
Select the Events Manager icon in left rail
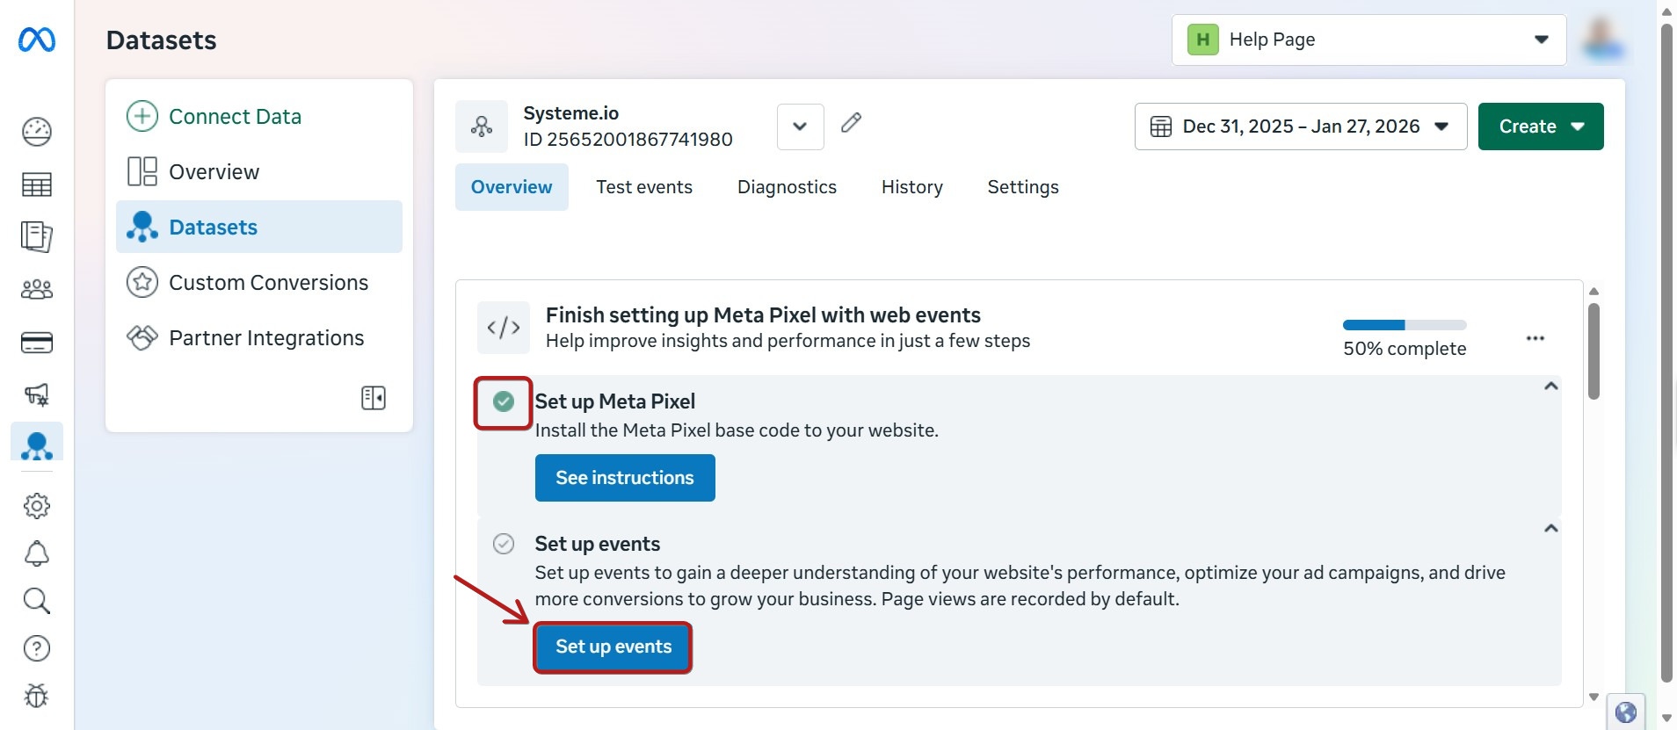pos(37,445)
